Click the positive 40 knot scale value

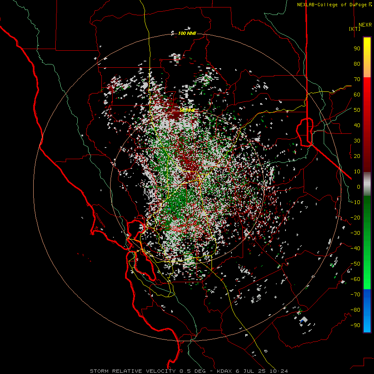pyautogui.click(x=357, y=125)
